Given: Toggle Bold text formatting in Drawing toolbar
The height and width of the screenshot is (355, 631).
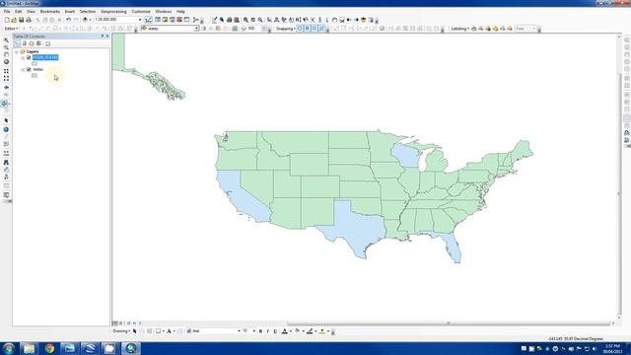Looking at the screenshot, I should (260, 331).
